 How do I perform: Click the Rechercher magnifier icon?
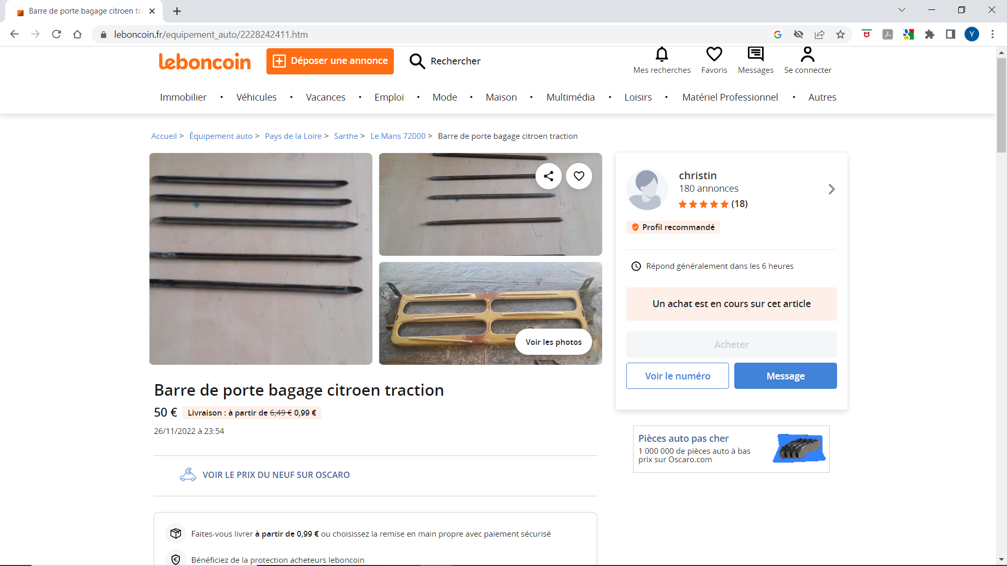417,61
